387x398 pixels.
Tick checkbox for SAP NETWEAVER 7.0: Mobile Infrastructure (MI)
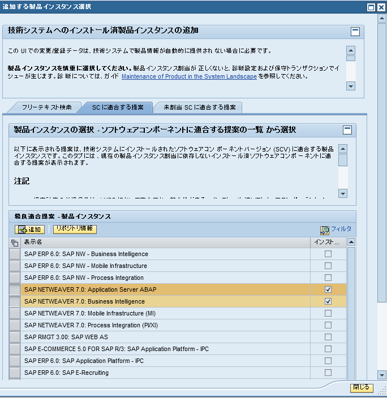(x=328, y=313)
